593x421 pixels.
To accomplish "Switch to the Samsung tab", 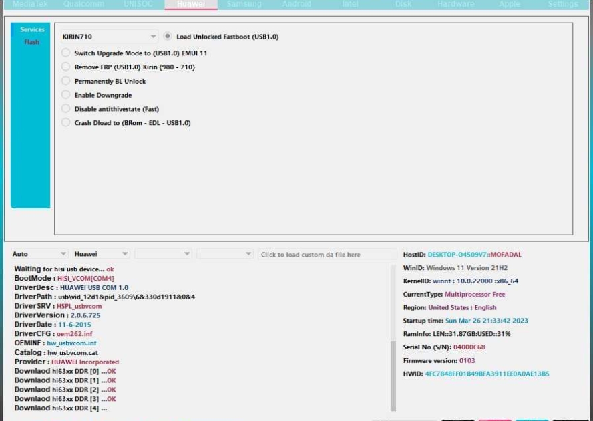I will (244, 4).
